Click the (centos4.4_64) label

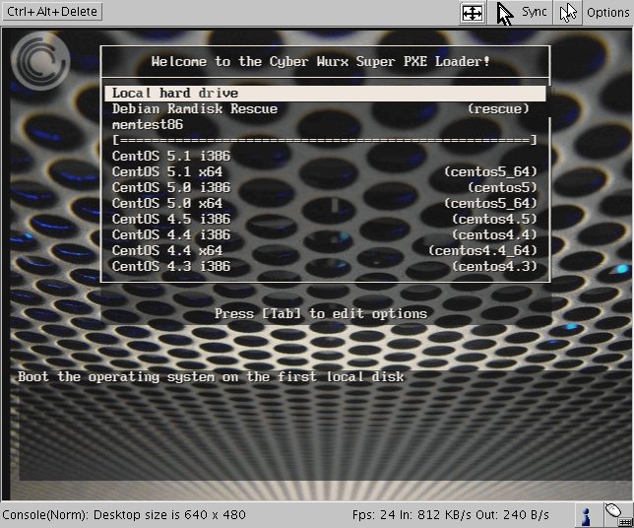(482, 250)
